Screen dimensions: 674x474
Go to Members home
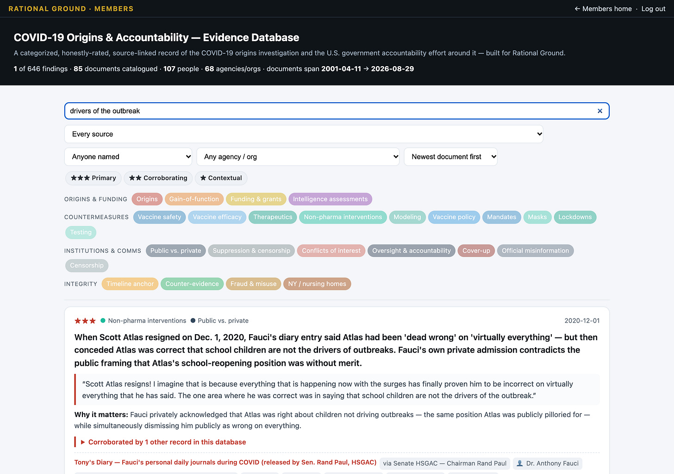pos(603,9)
